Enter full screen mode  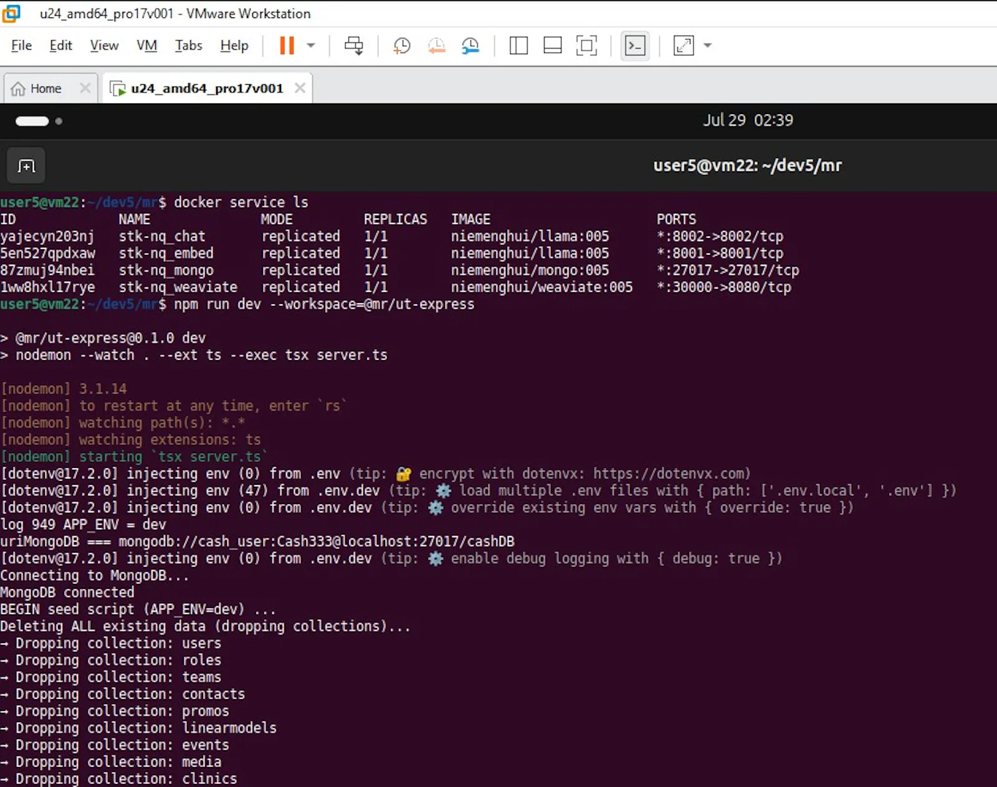pyautogui.click(x=586, y=45)
